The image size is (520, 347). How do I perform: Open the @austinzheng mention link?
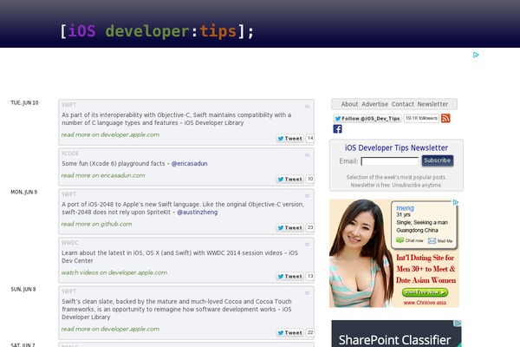pos(198,213)
